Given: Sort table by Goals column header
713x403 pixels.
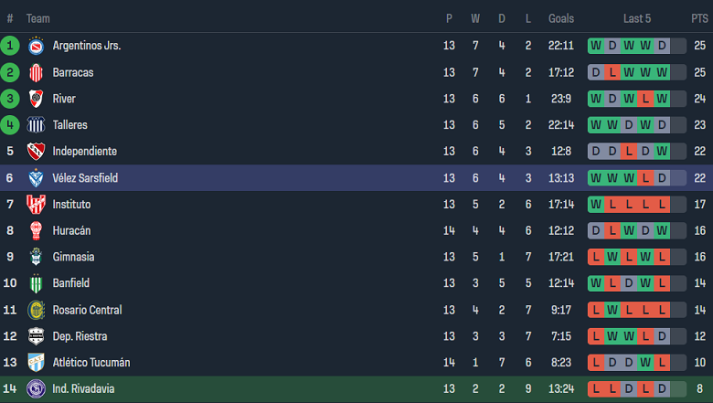Looking at the screenshot, I should 561,18.
